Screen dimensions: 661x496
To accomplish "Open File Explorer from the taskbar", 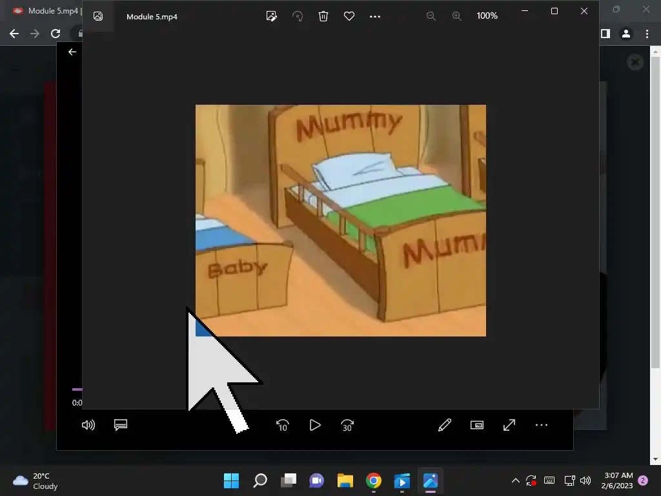I will pyautogui.click(x=345, y=480).
